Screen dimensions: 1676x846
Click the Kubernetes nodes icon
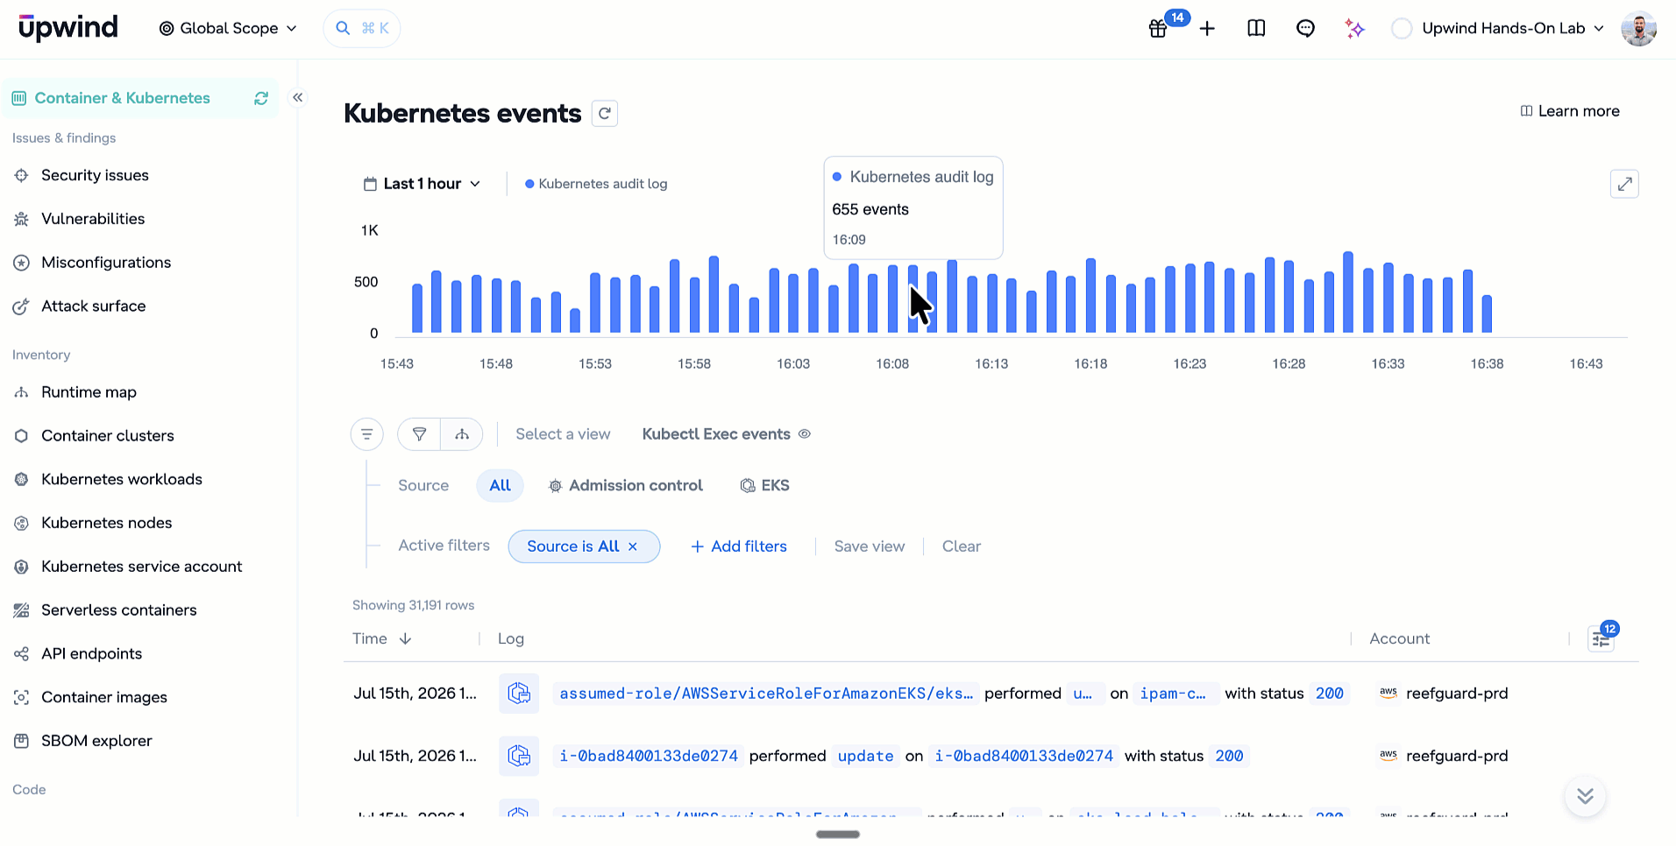[x=21, y=523]
